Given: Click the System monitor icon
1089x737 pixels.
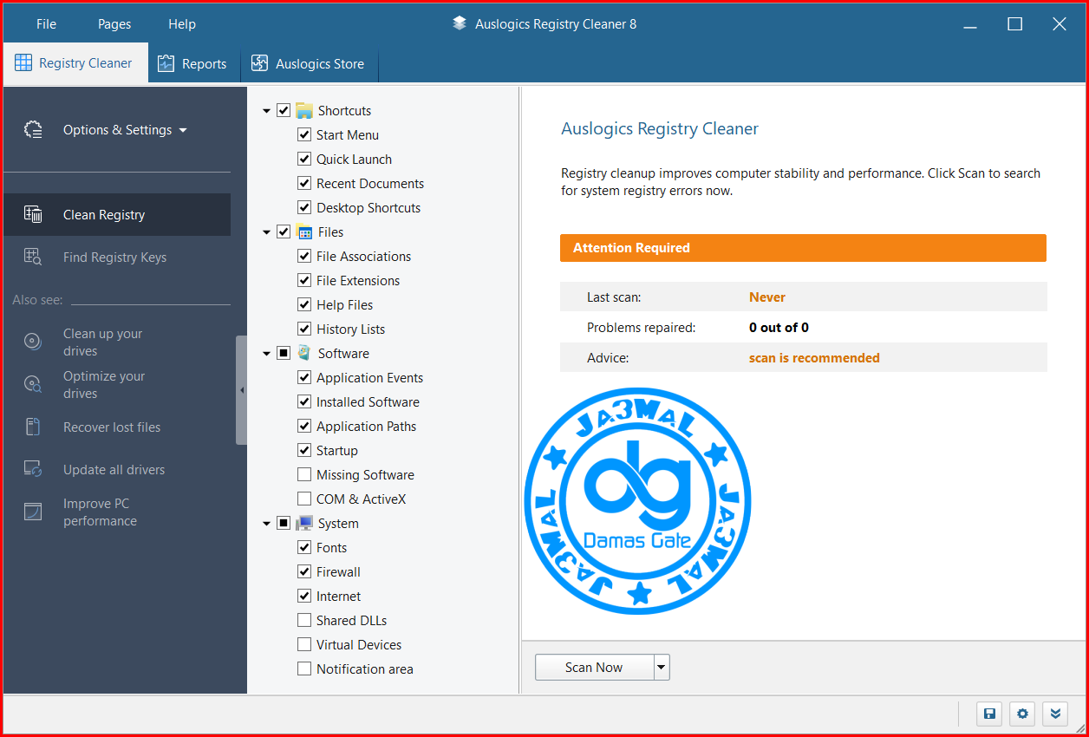Looking at the screenshot, I should click(x=304, y=523).
